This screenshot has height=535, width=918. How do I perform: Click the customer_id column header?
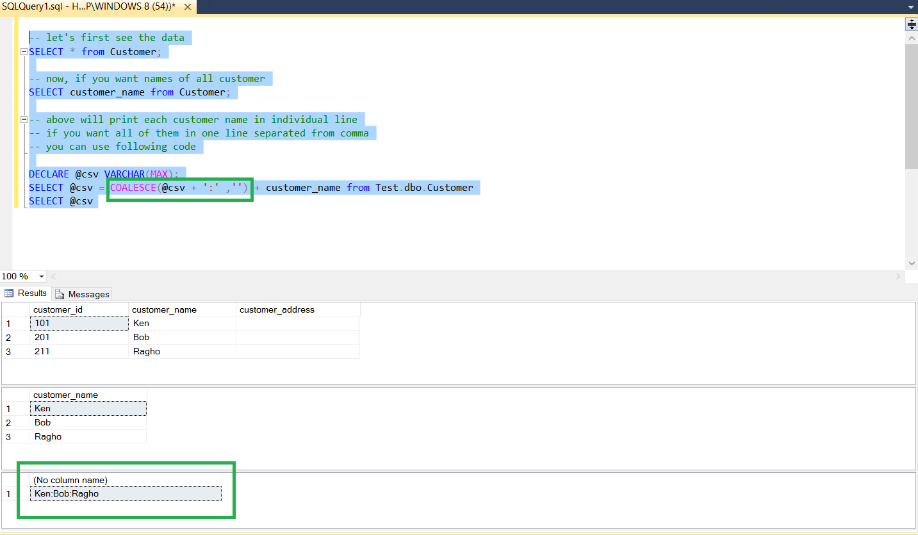[x=58, y=309]
